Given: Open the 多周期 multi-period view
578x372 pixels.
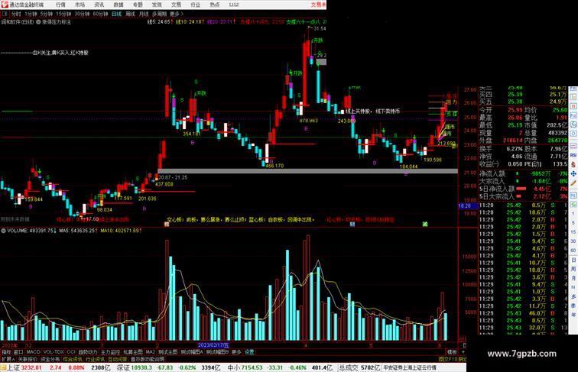Looking at the screenshot, I should [x=159, y=14].
